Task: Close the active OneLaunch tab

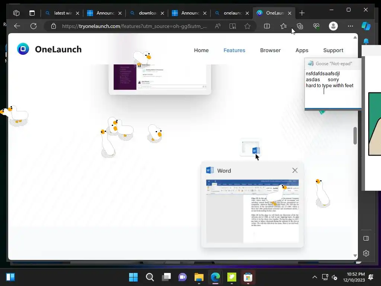Action: click(x=289, y=13)
